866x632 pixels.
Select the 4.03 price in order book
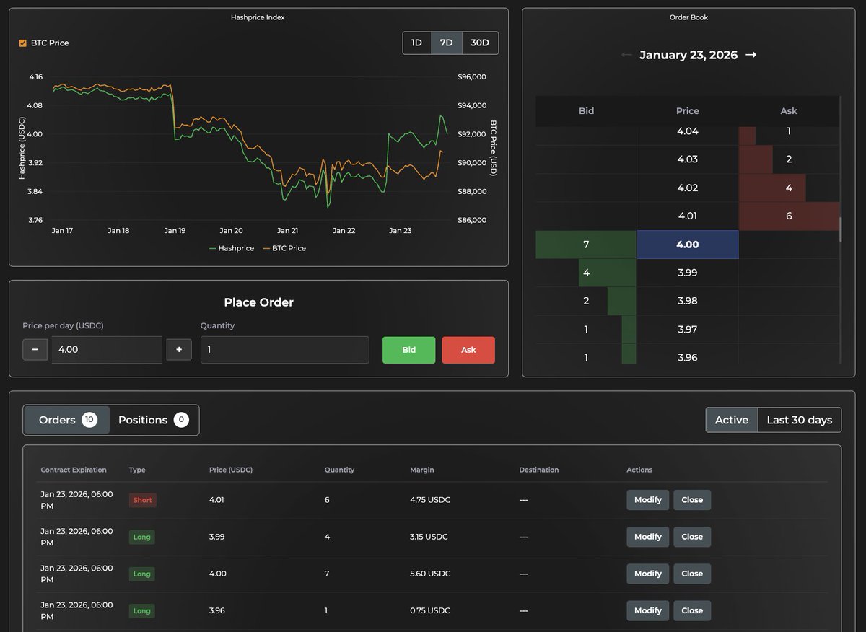[x=688, y=159]
